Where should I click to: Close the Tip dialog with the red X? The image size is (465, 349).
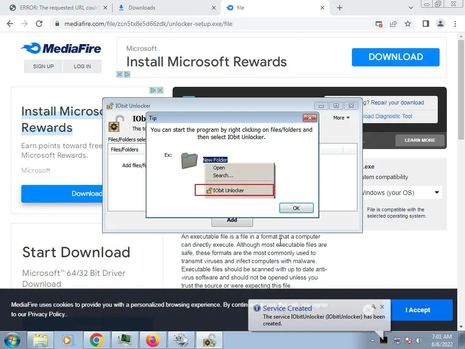tap(310, 118)
